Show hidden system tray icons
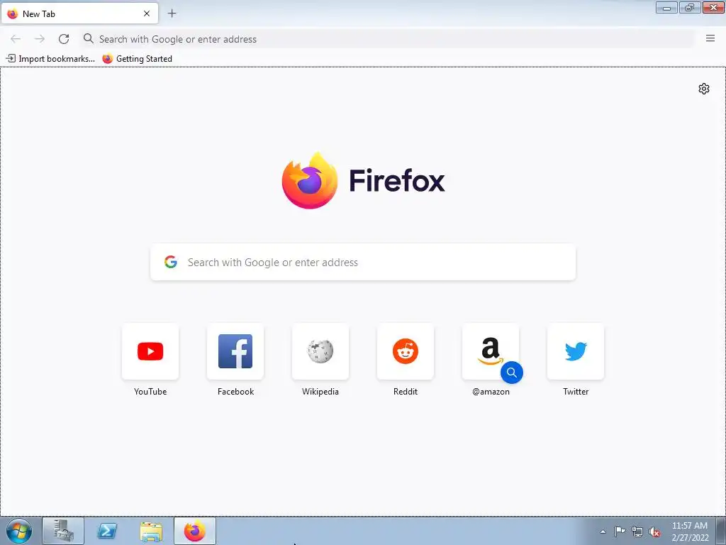Viewport: 726px width, 545px height. 603,532
